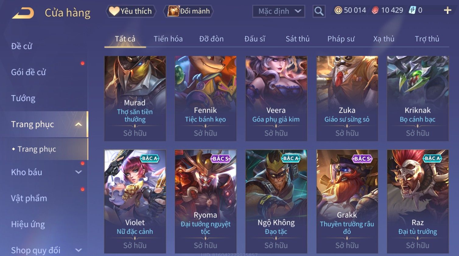Open the search magnifier icon
The width and height of the screenshot is (459, 256).
point(319,12)
